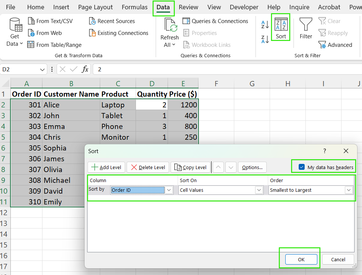The image size is (362, 275).
Task: Click the Refresh All icon
Action: click(x=170, y=25)
